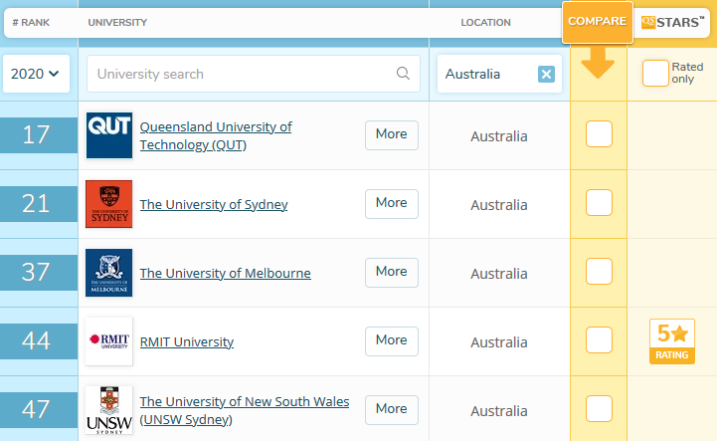Click the search magnifier icon

403,74
